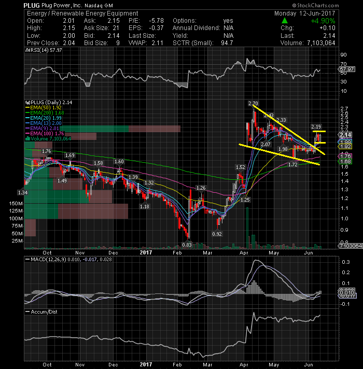Viewport: 363px width, 369px height.
Task: Click the Nasdaq GM exchange label
Action: pyautogui.click(x=99, y=5)
